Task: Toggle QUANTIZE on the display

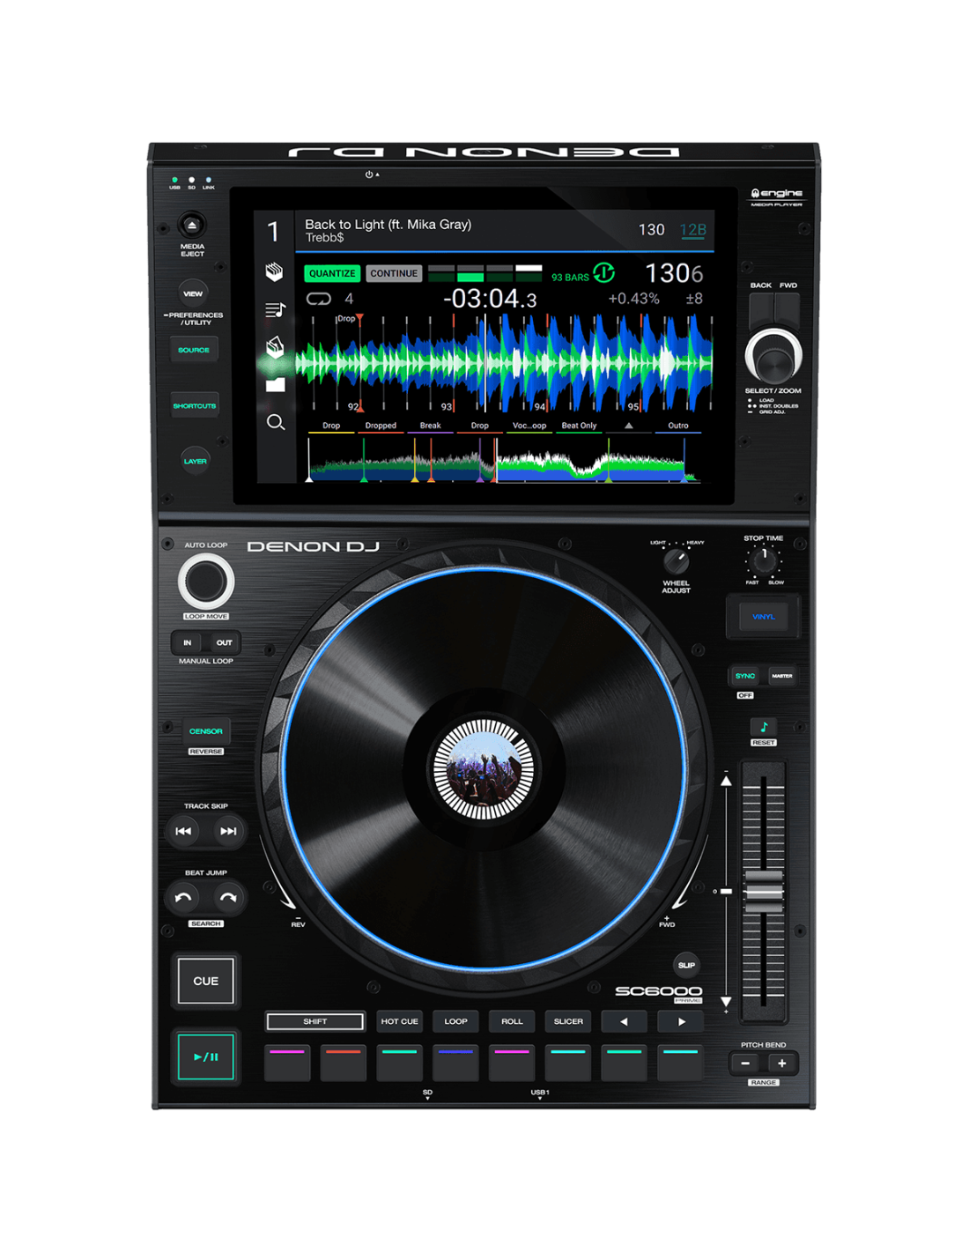Action: click(332, 273)
